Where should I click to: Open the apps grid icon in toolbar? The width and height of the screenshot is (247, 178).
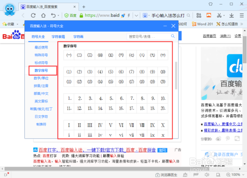click(x=199, y=15)
